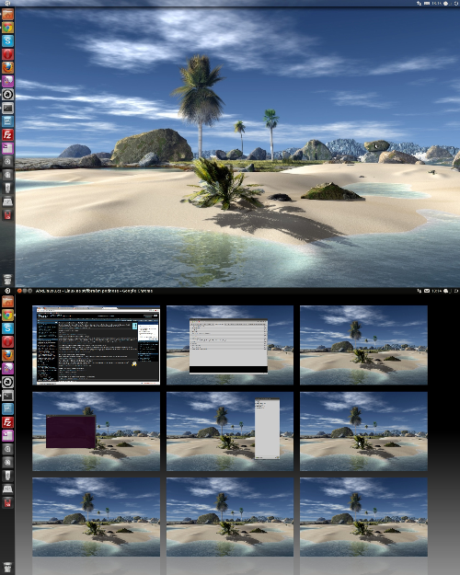Screen dimensions: 460x575
Task: Select the workspace showing the Chrome window
Action: pos(96,345)
